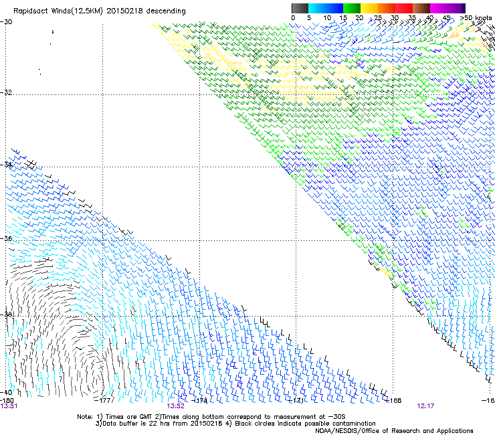Viewport: 495px width, 435px height.
Task: Click the note line '3)Data buffer is 22 hrs'
Action: click(x=235, y=424)
